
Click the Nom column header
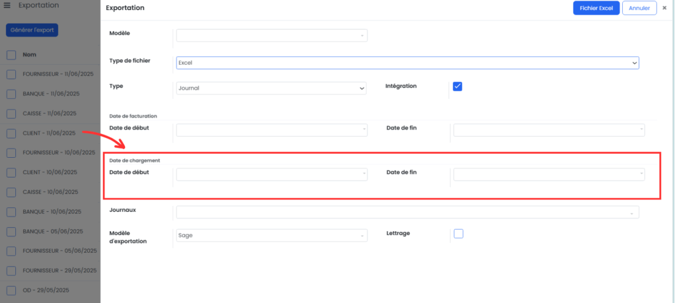click(x=29, y=55)
